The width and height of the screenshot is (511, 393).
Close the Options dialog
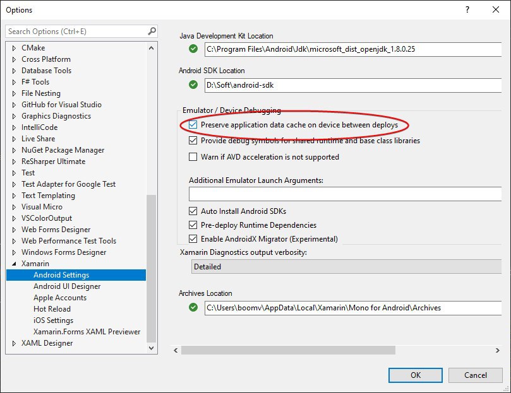[496, 9]
